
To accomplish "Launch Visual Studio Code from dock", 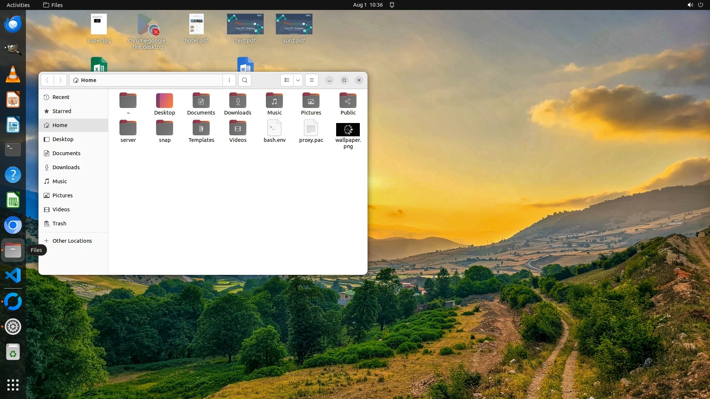I will click(13, 276).
